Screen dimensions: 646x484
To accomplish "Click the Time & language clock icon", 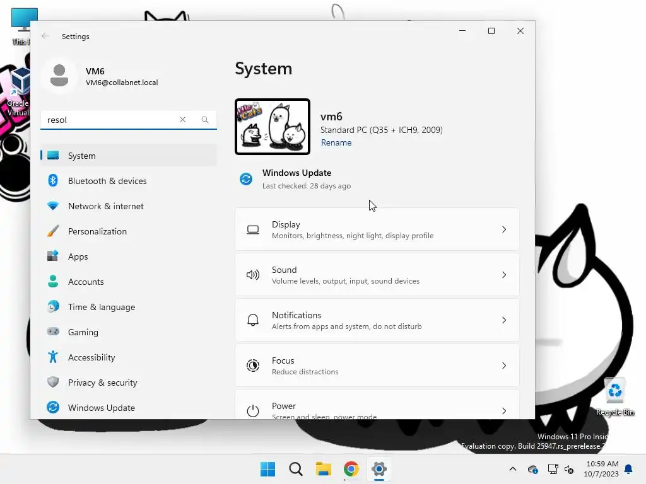I will (53, 307).
